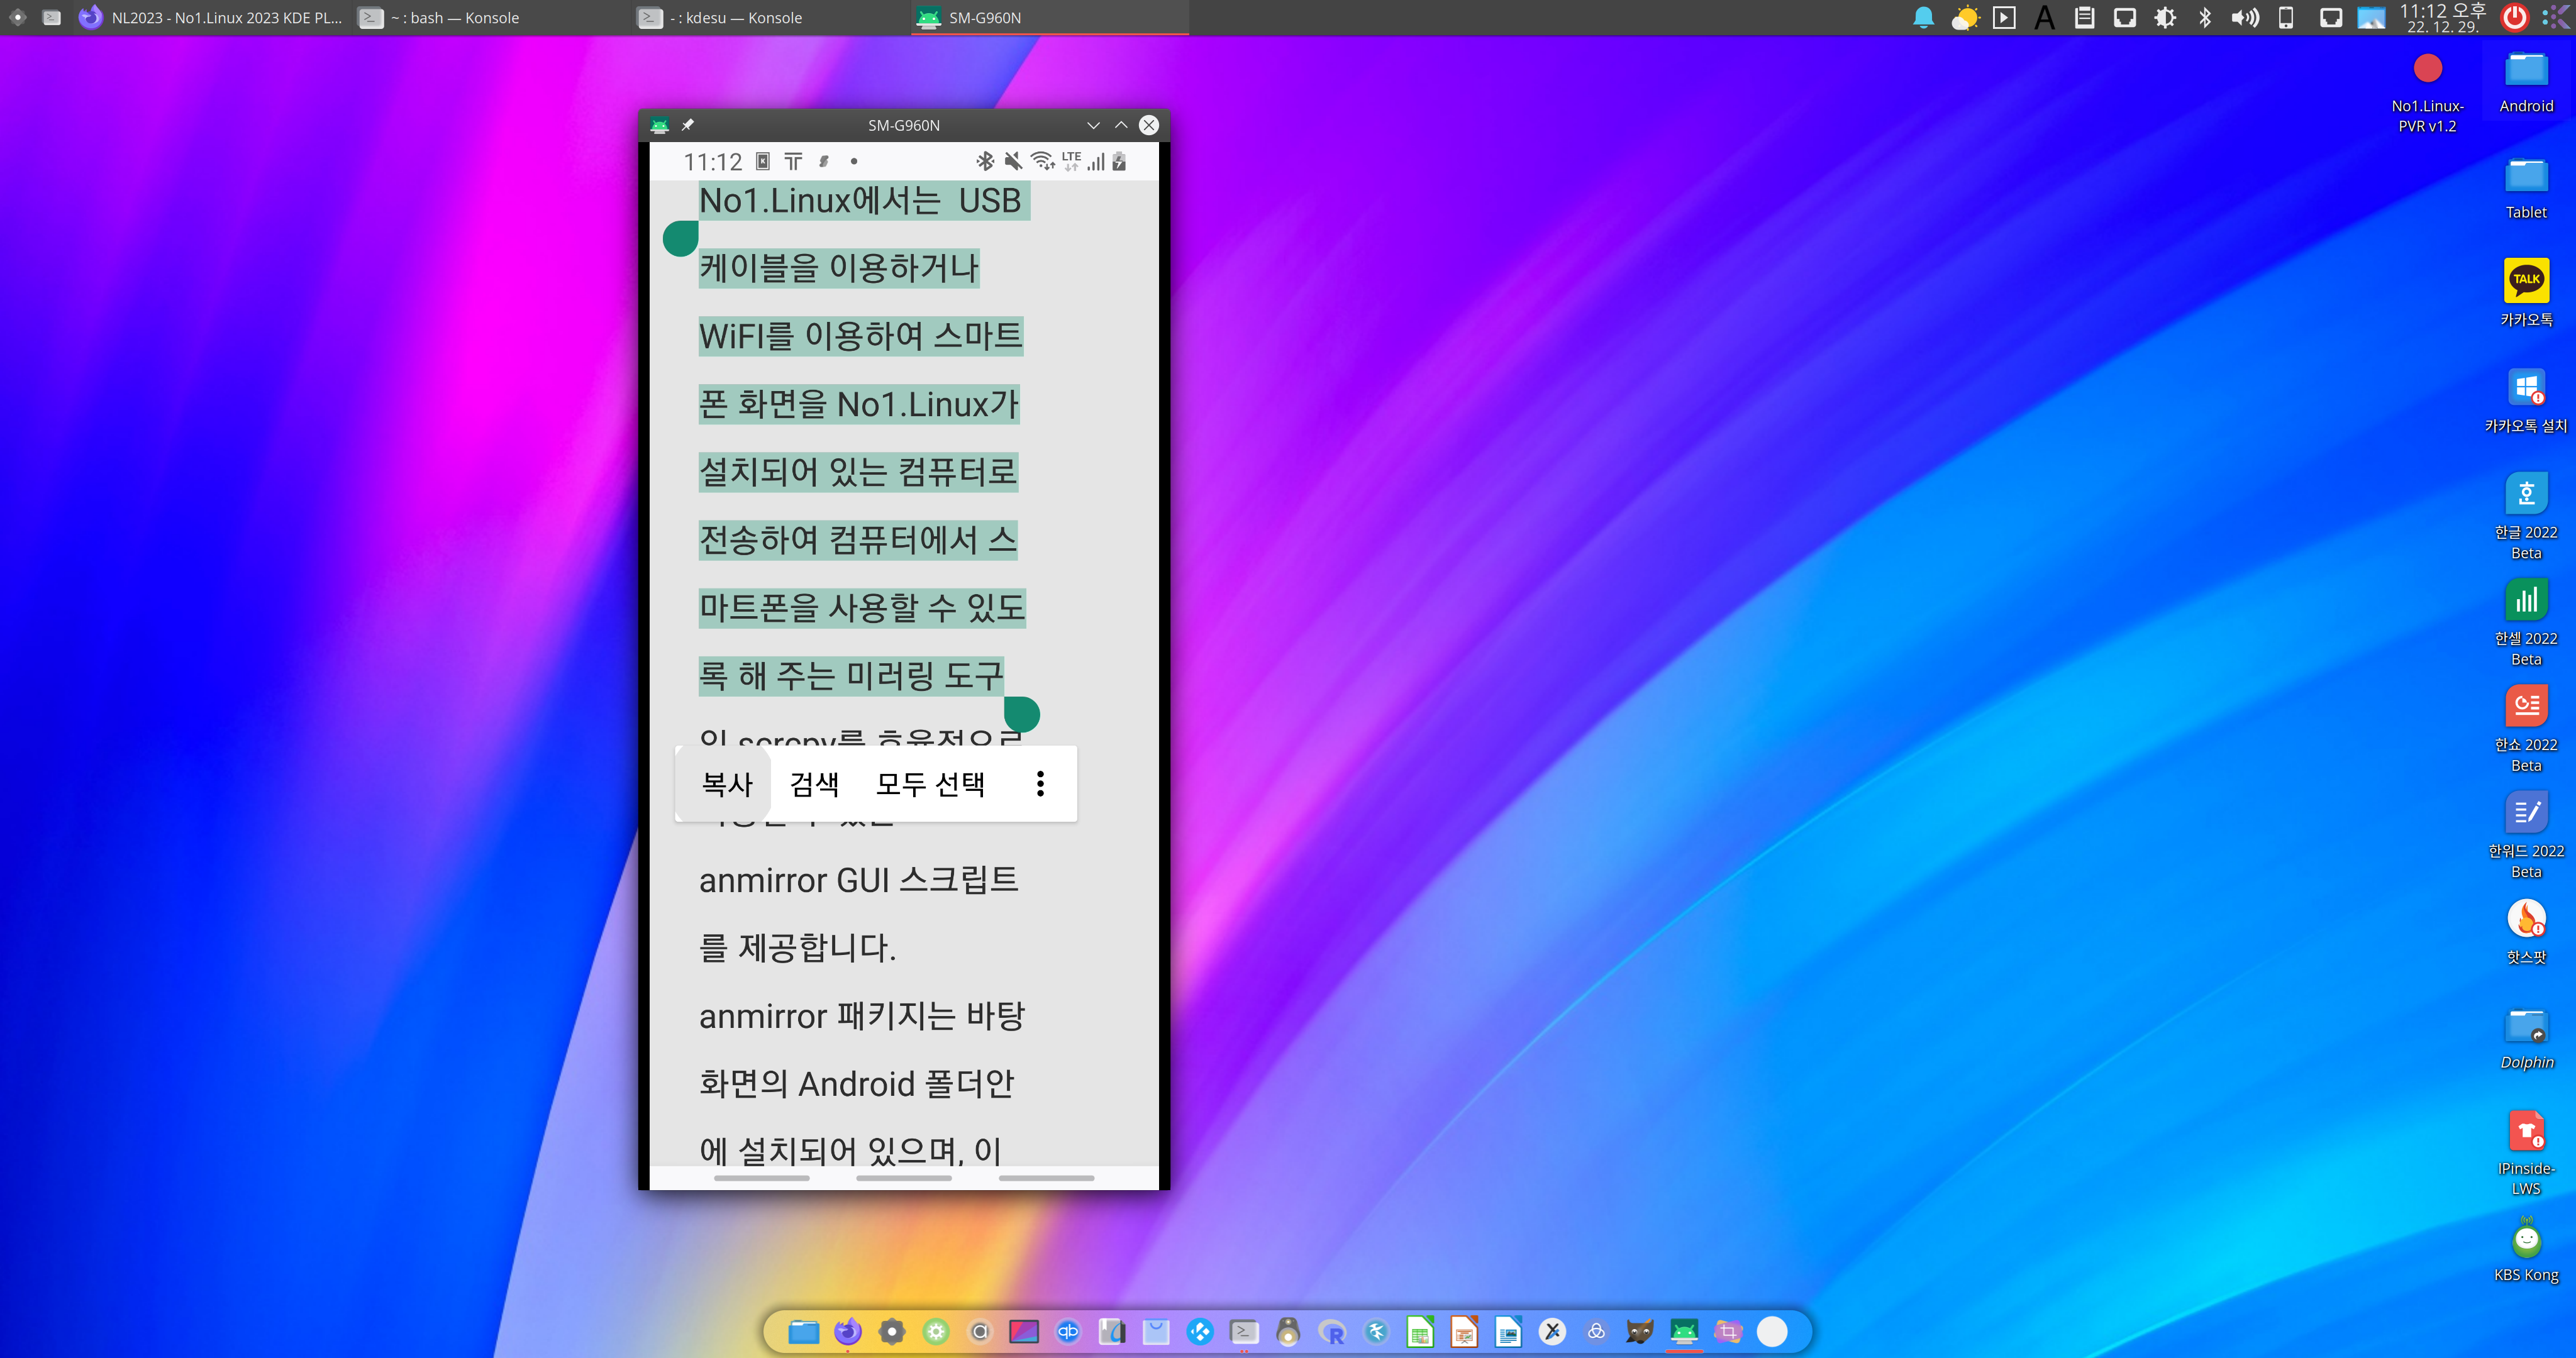Launch LibreOffice Writer from the dock
The height and width of the screenshot is (1358, 2576).
pyautogui.click(x=1508, y=1331)
